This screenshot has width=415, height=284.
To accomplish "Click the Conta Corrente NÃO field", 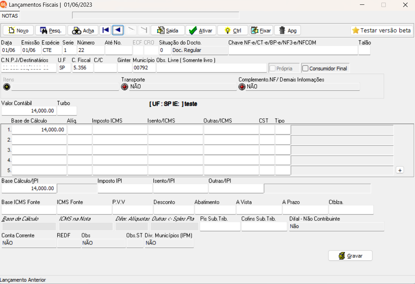I will pos(29,243).
